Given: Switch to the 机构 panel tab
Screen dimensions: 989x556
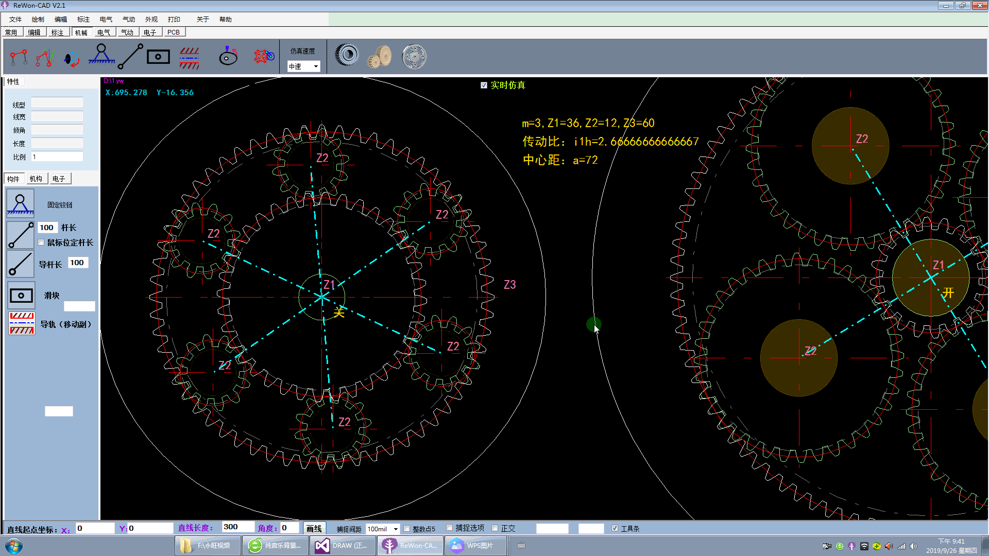Looking at the screenshot, I should click(x=36, y=179).
